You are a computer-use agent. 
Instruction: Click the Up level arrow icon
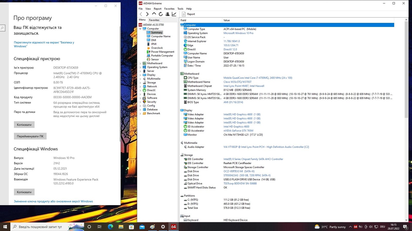click(154, 14)
